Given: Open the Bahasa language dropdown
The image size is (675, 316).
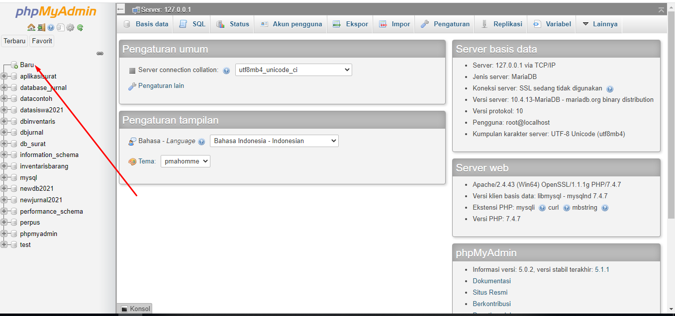Looking at the screenshot, I should [274, 141].
